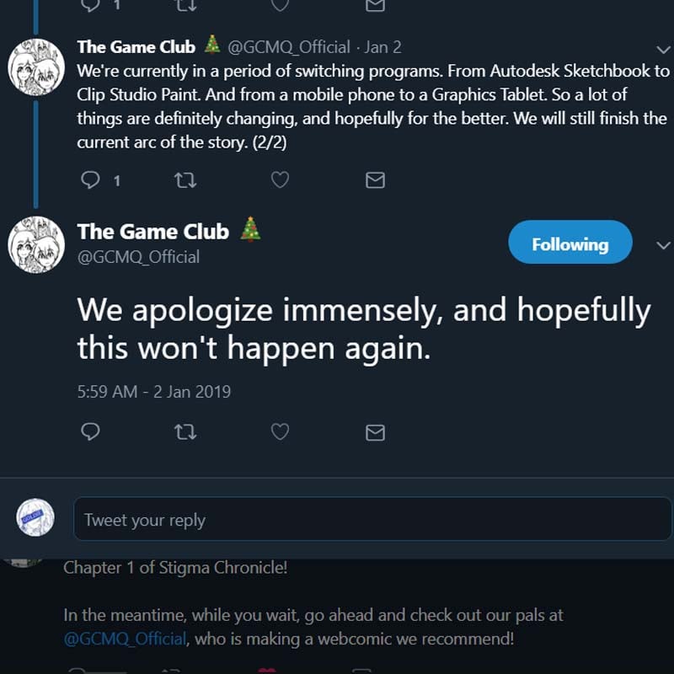The height and width of the screenshot is (674, 674).
Task: Reply to the "We apologize immensely" tweet
Action: [90, 432]
